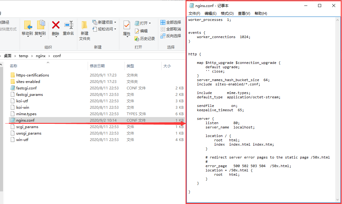Click Select all (全部选择)

171,22
